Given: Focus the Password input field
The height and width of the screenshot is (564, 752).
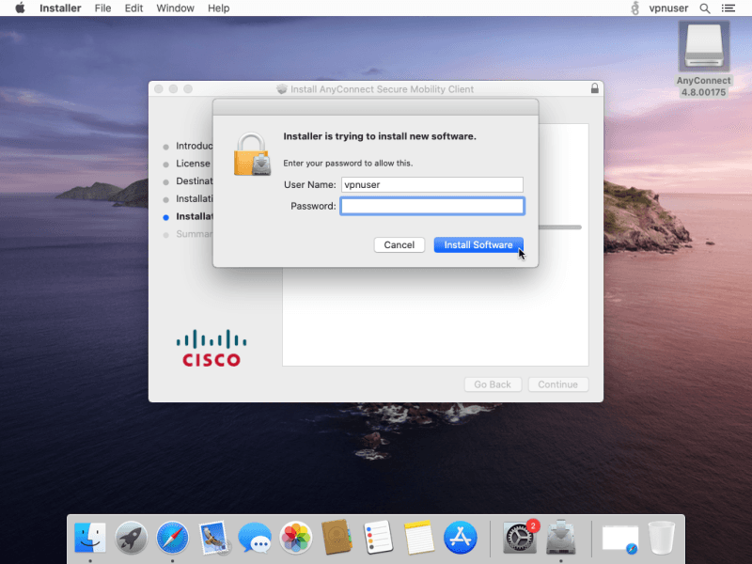Looking at the screenshot, I should [x=431, y=206].
